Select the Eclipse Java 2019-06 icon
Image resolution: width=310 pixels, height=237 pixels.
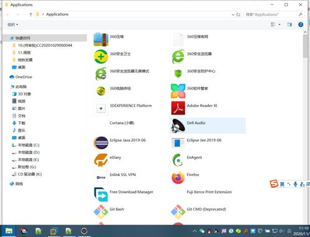[101, 142]
